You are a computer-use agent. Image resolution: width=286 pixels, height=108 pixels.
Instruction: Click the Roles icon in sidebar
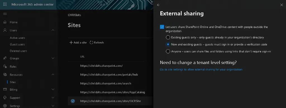[x=5, y=66]
